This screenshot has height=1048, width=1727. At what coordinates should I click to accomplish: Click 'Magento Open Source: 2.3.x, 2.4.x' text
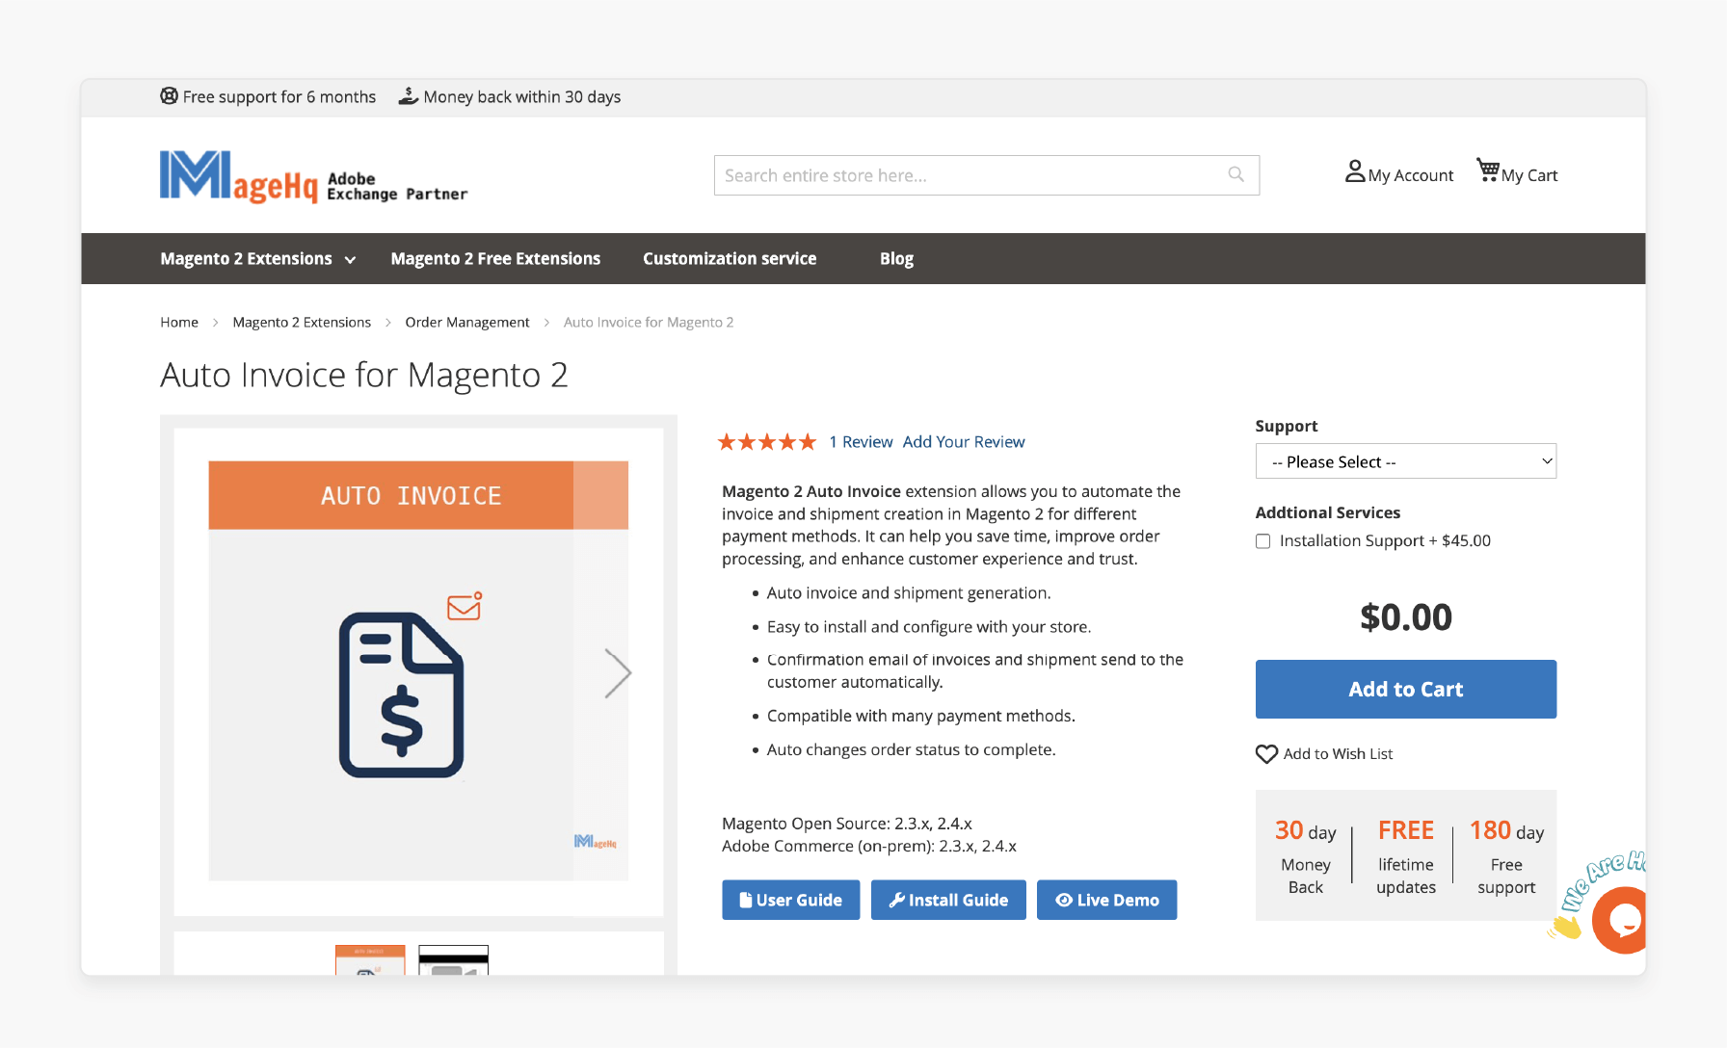[x=847, y=824]
